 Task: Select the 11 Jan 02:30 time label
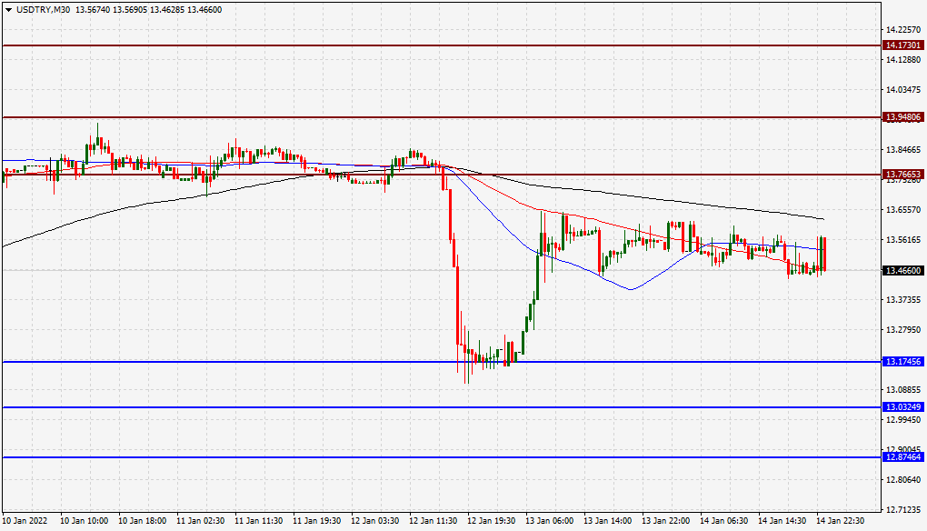201,521
